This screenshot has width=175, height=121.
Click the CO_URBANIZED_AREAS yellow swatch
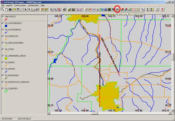click(6, 59)
